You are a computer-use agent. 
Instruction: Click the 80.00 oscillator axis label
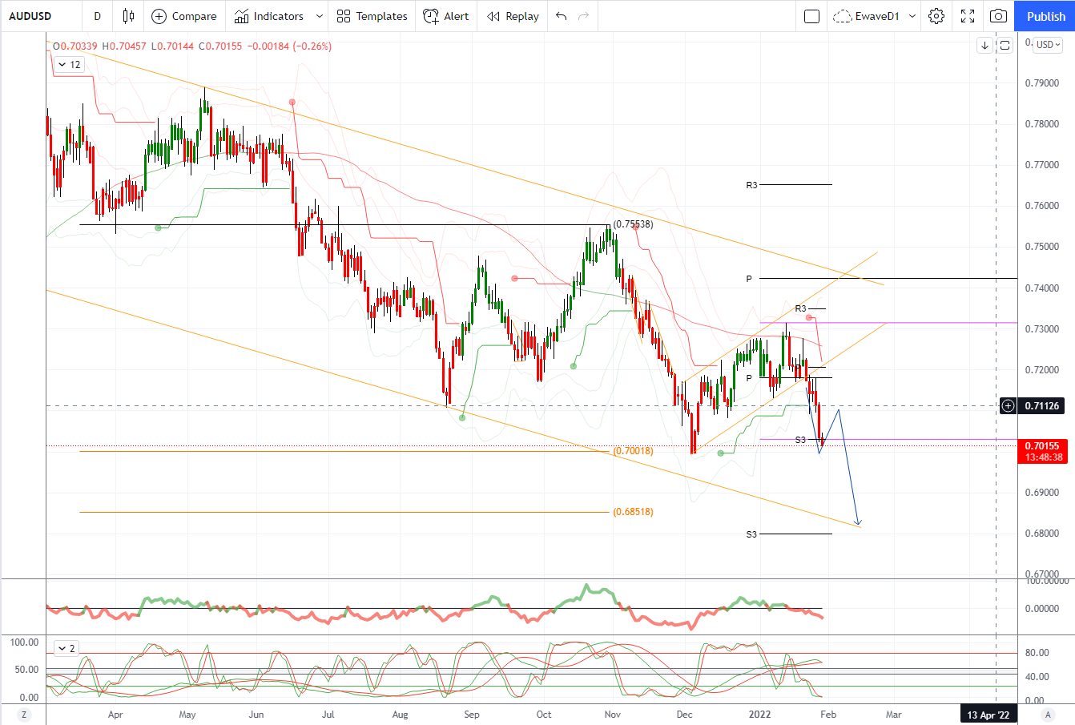click(x=1037, y=653)
